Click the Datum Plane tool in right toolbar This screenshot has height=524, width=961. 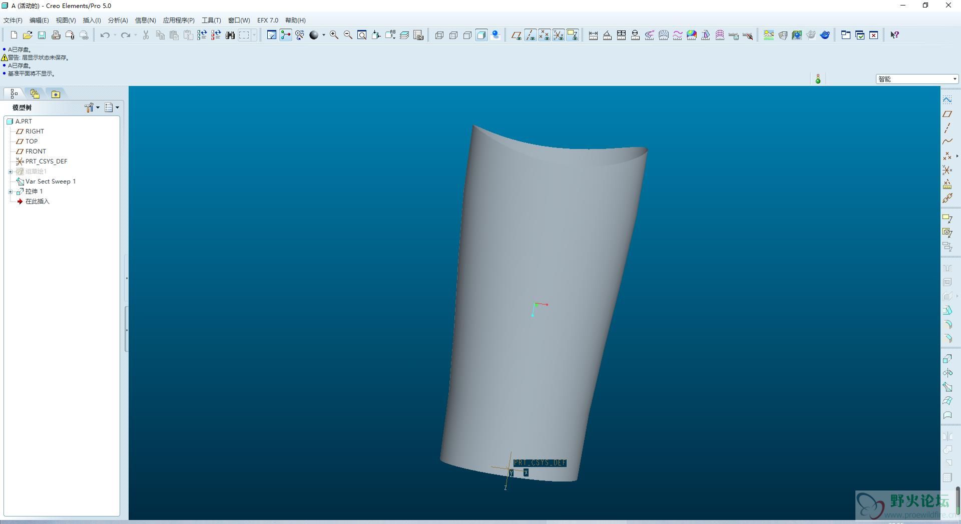point(947,114)
